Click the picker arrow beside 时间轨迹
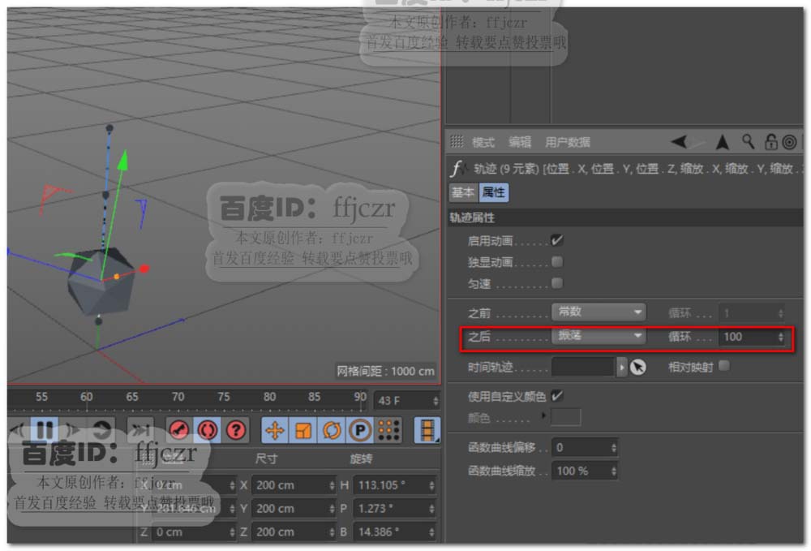The image size is (811, 551). (x=637, y=367)
